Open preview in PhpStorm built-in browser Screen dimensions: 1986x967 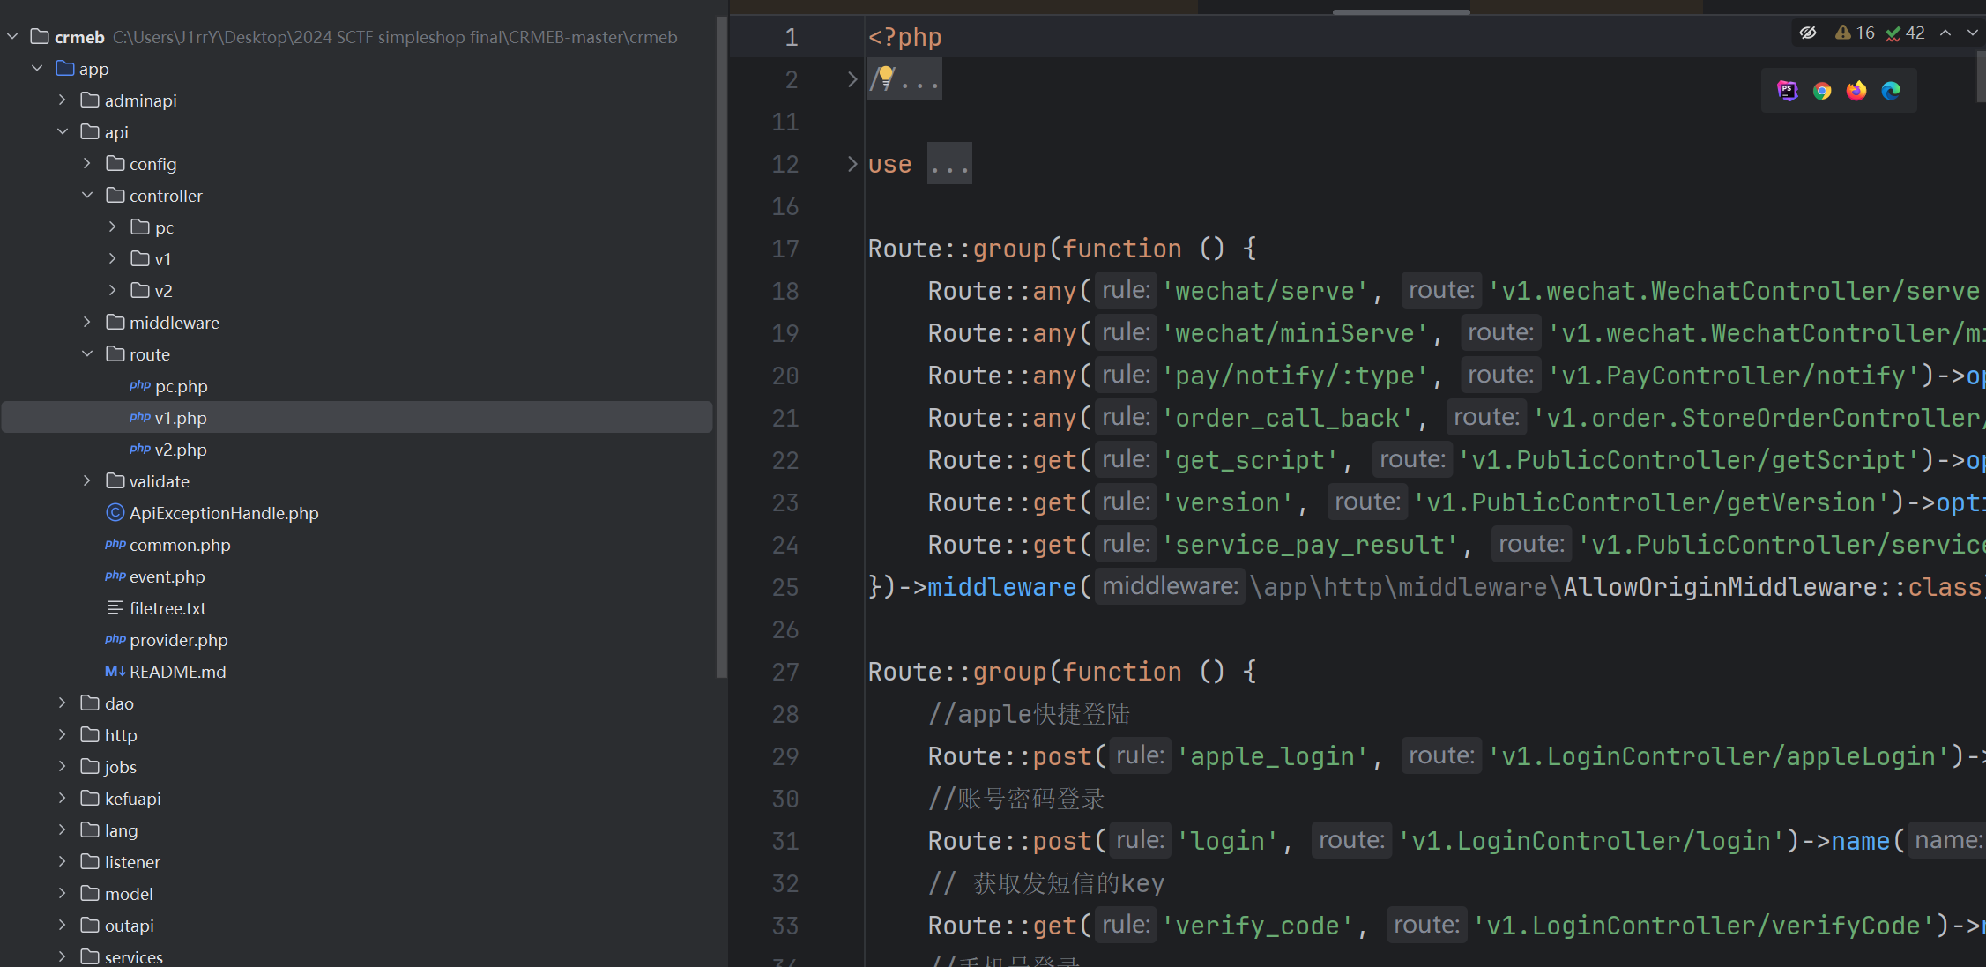pos(1787,91)
